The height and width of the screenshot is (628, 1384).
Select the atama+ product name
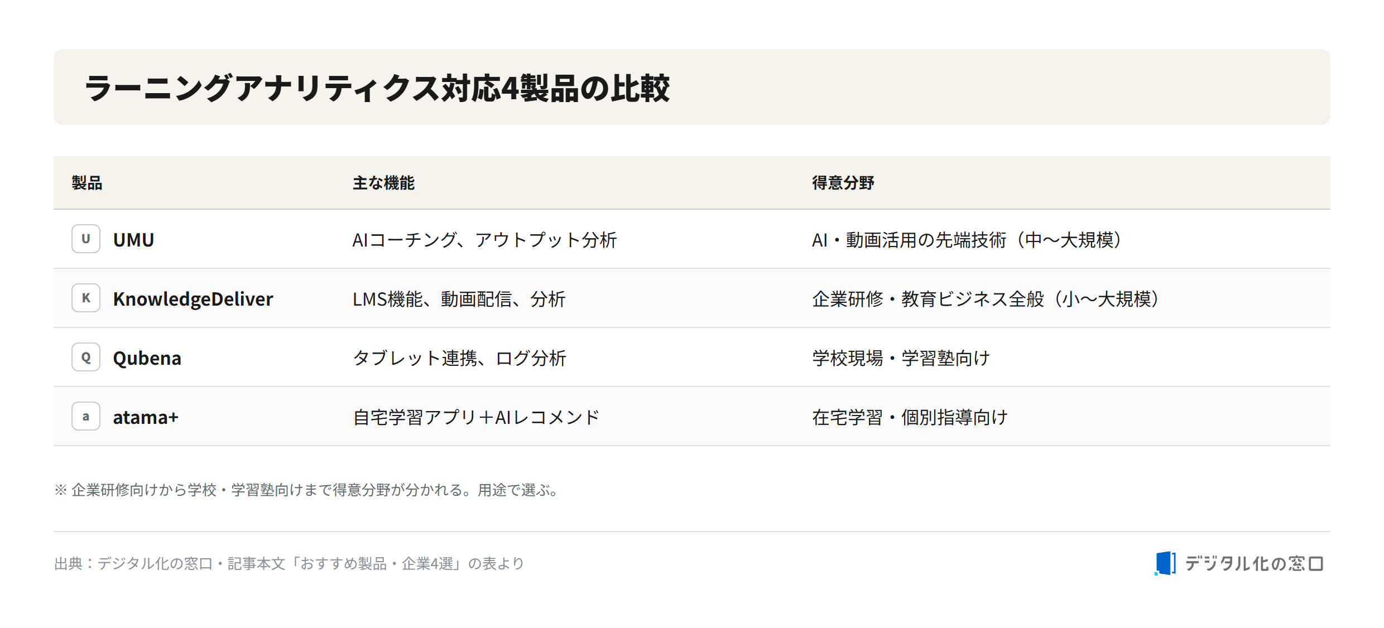click(x=146, y=417)
